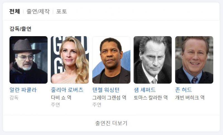Go to the 샘 셰퍼드 name link

(x=145, y=90)
